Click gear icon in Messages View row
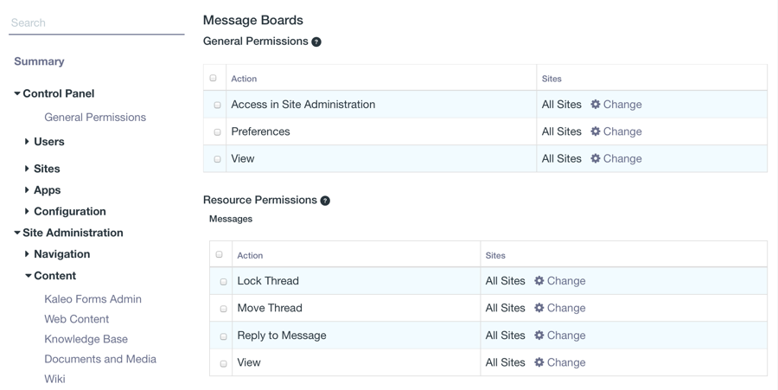 tap(539, 362)
